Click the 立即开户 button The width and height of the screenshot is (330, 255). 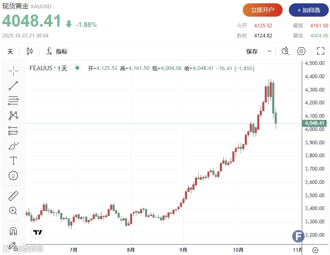tap(262, 10)
